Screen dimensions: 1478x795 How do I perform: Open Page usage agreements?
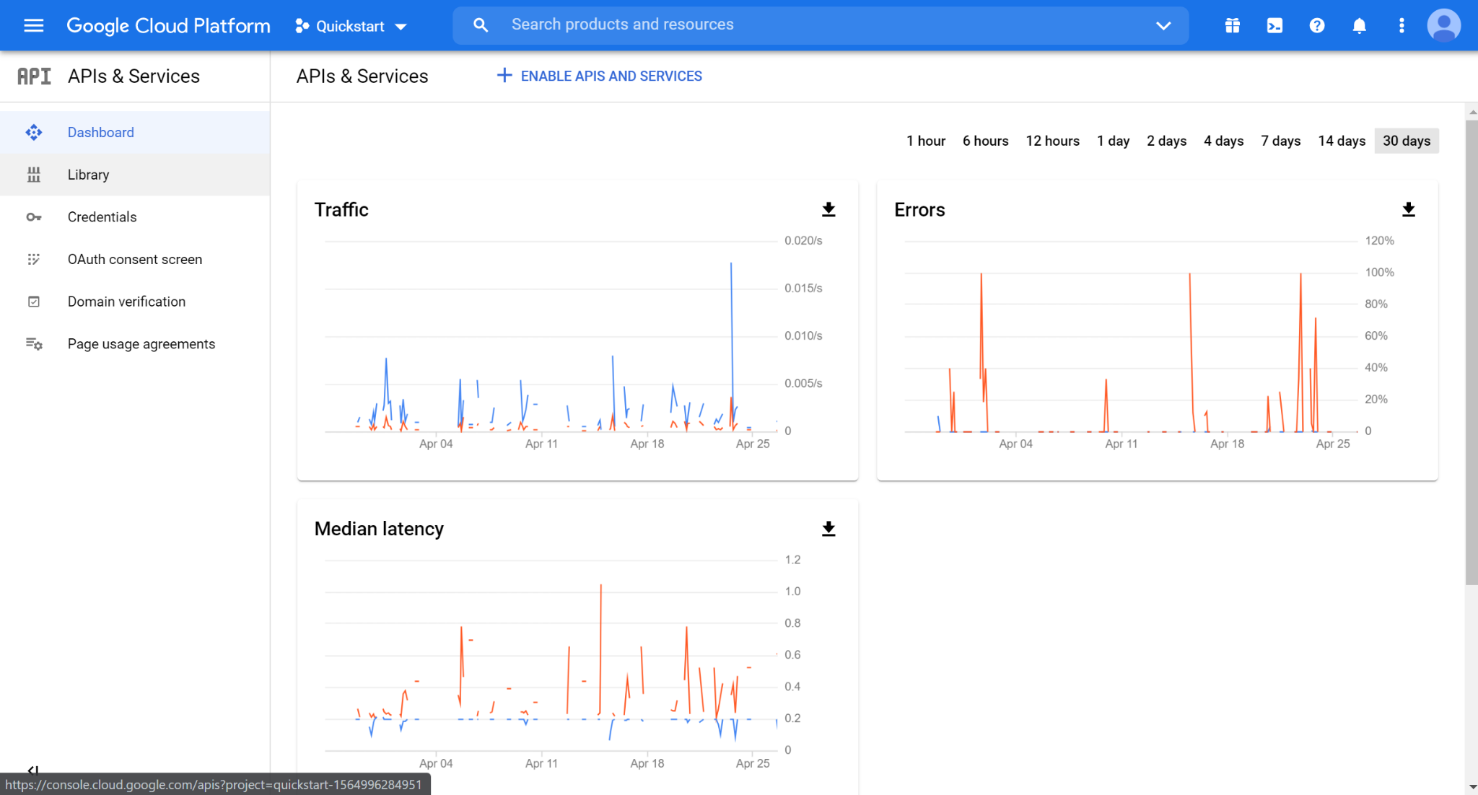click(x=135, y=343)
